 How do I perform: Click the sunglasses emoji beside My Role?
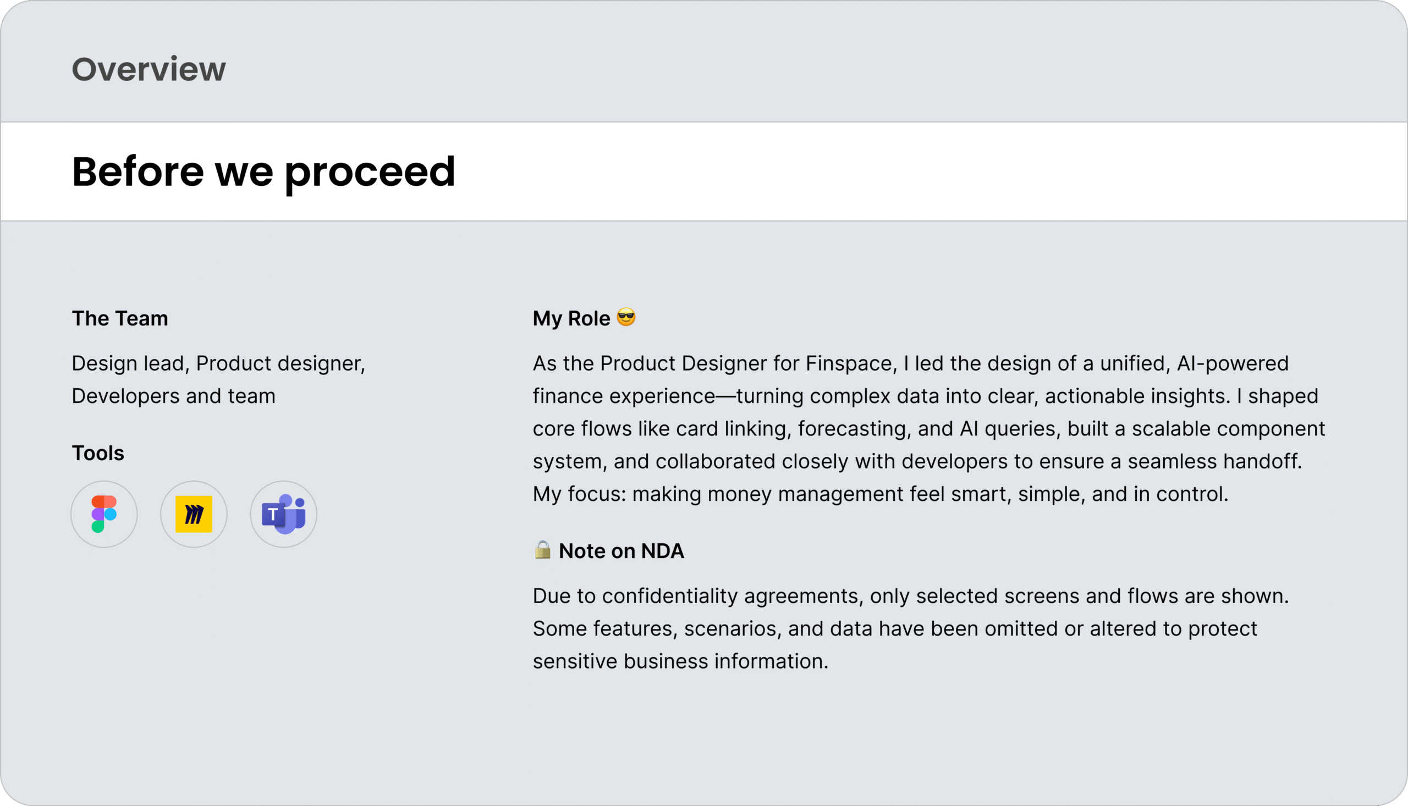626,317
